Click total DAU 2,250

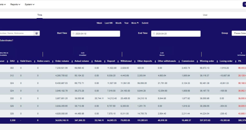tap(13, 120)
